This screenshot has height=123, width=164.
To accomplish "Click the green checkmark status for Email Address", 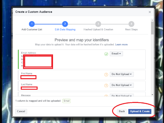I will 106,54.
